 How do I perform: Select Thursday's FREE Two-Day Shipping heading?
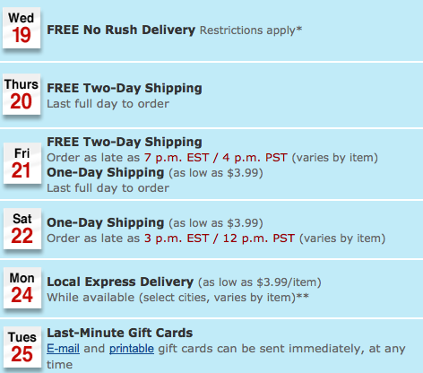[x=125, y=88]
